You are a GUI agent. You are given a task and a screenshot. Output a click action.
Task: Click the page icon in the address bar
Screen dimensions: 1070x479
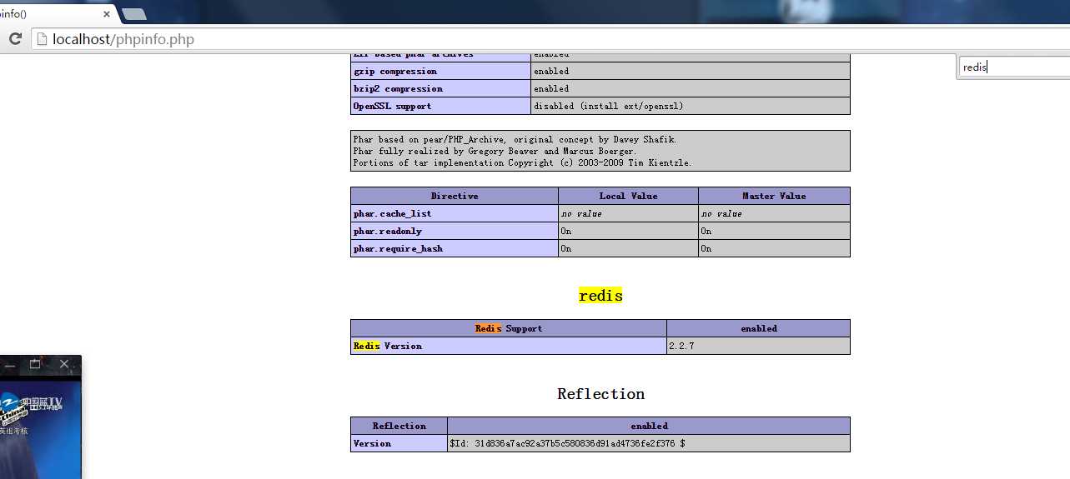(42, 39)
